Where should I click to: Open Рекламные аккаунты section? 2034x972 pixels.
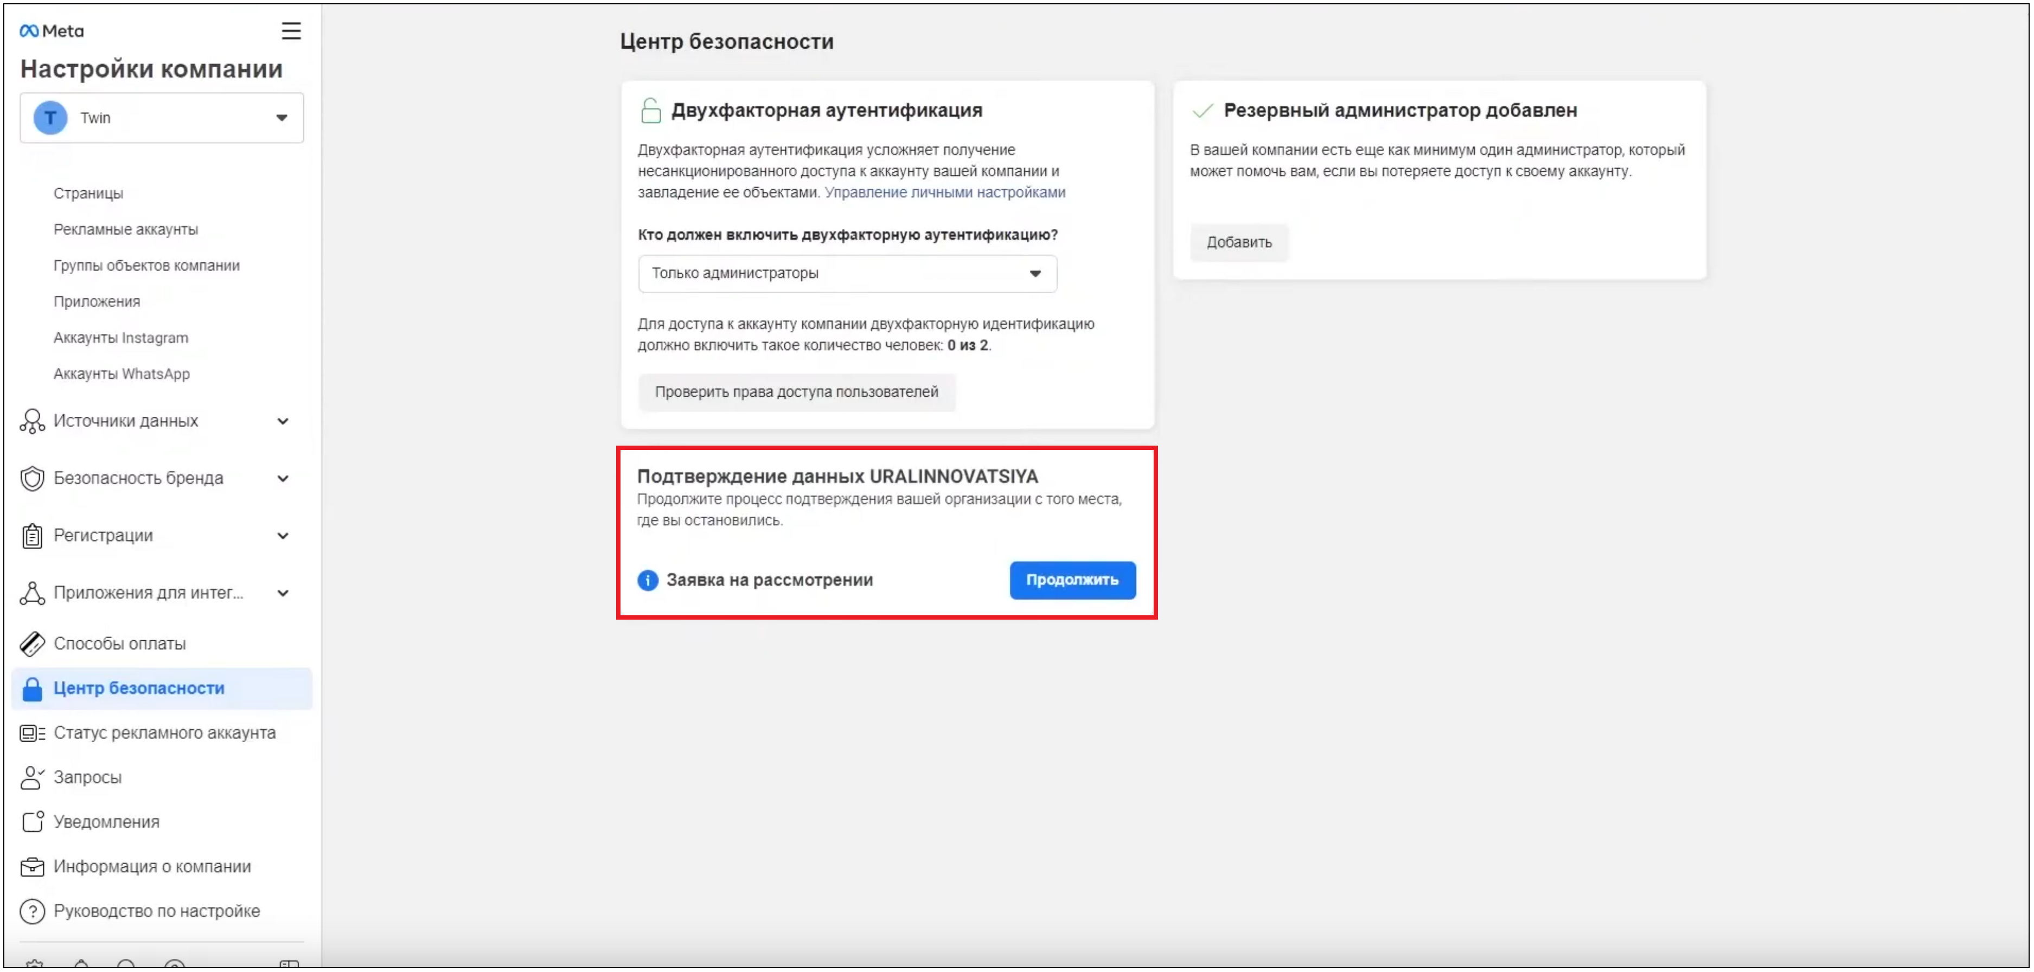click(x=125, y=230)
